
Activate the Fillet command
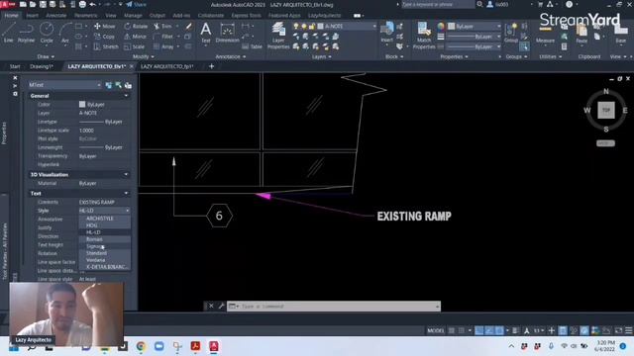[x=162, y=37]
